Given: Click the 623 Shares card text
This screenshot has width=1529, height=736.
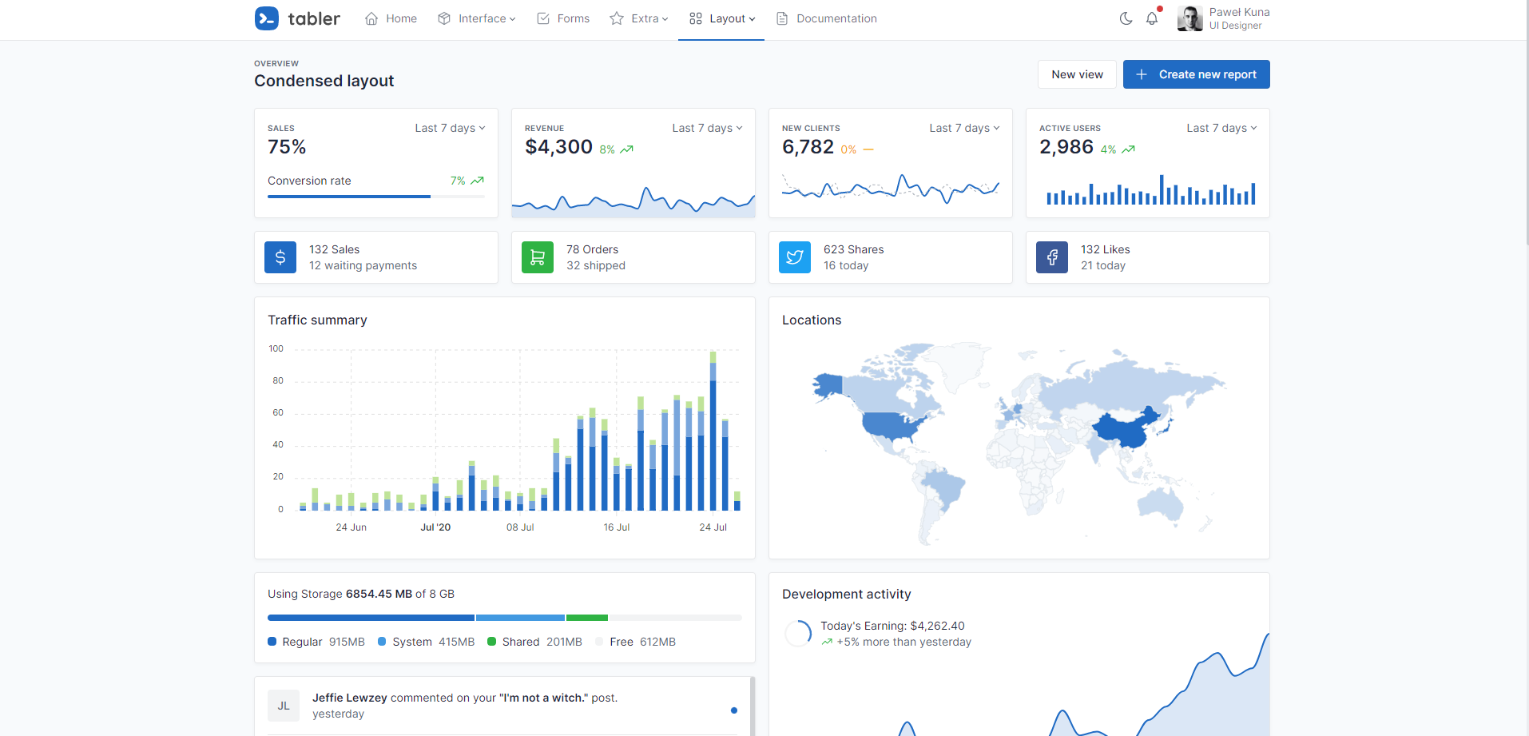Looking at the screenshot, I should 853,249.
